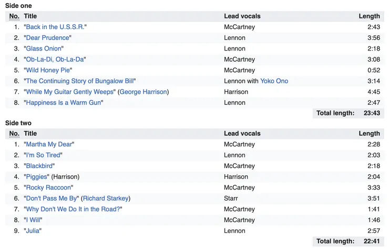The image size is (389, 248).
Task: Open "Ob-La-Di, Ob-La-Da" article
Action: point(55,59)
